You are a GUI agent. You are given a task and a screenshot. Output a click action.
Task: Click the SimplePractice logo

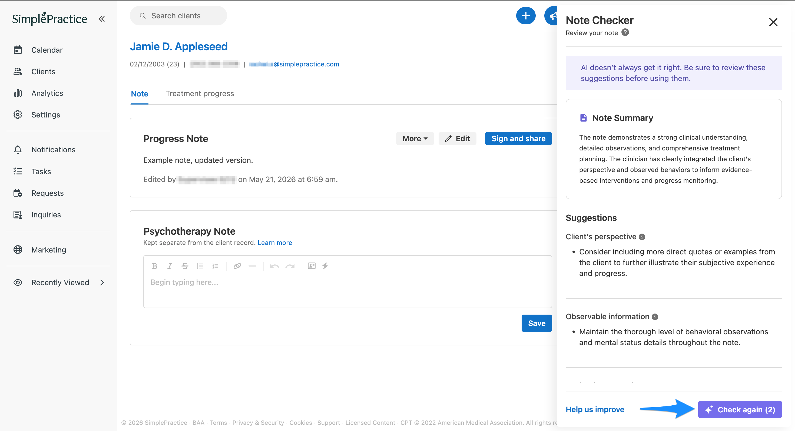click(50, 18)
